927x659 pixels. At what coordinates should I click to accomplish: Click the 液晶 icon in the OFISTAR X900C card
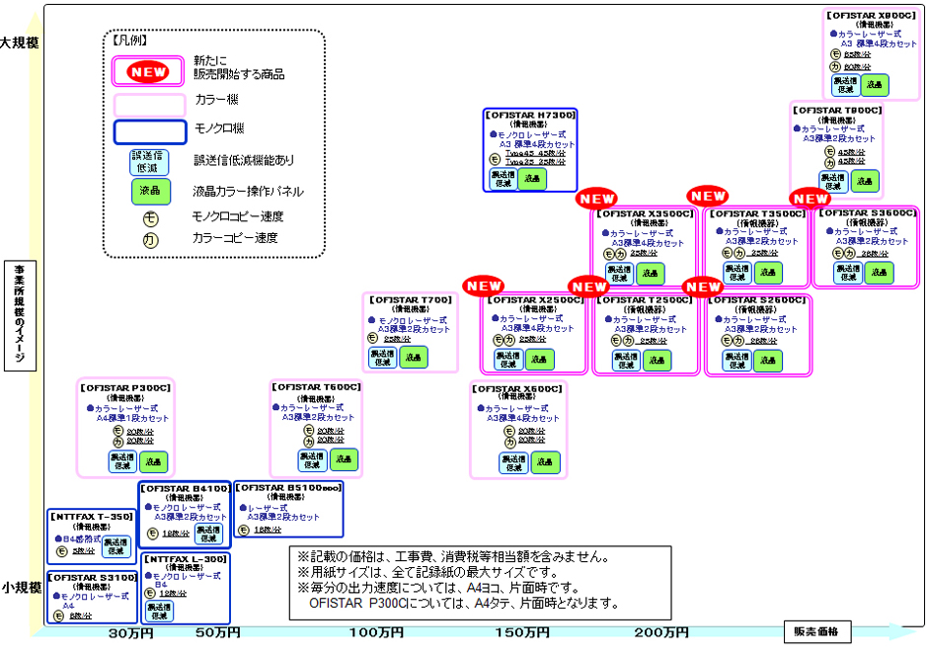coord(875,85)
